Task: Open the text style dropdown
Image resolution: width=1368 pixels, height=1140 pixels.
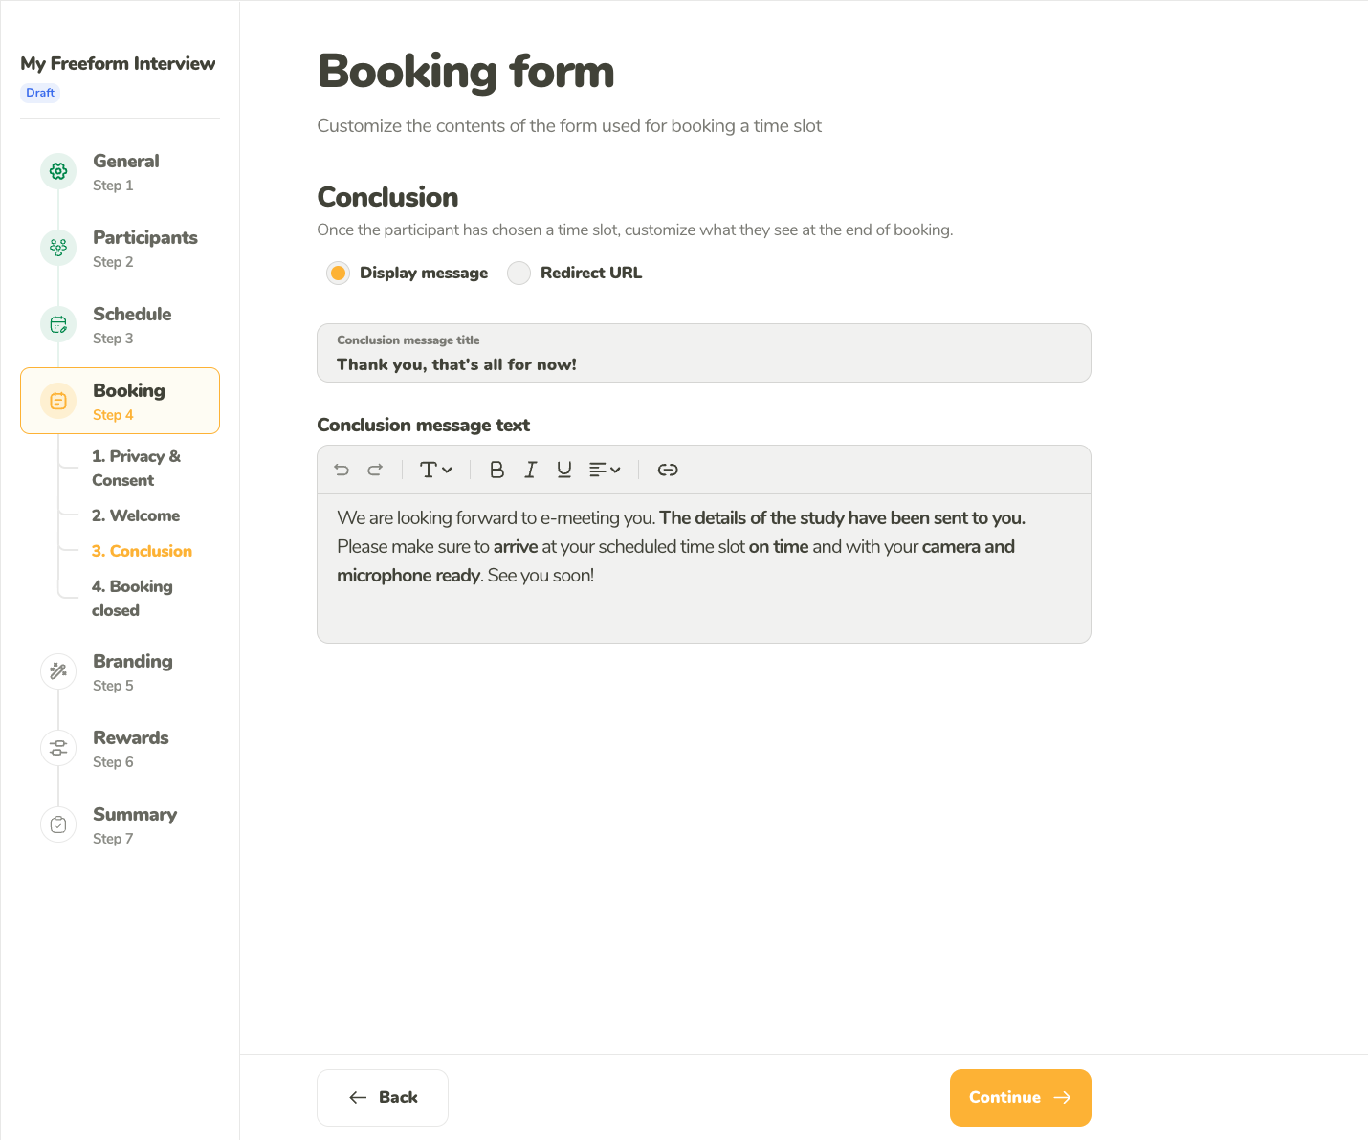Action: point(436,470)
